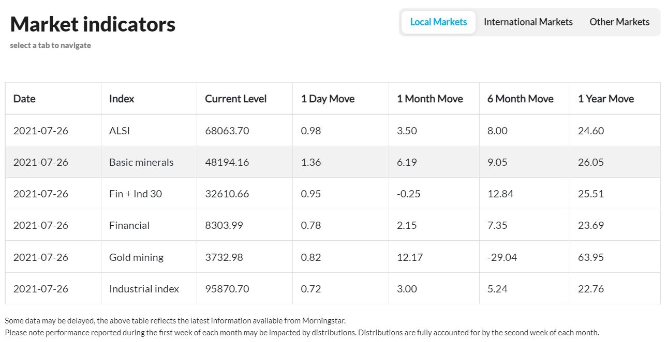Select the Fin + Ind 30 cell
667x342 pixels.
149,194
